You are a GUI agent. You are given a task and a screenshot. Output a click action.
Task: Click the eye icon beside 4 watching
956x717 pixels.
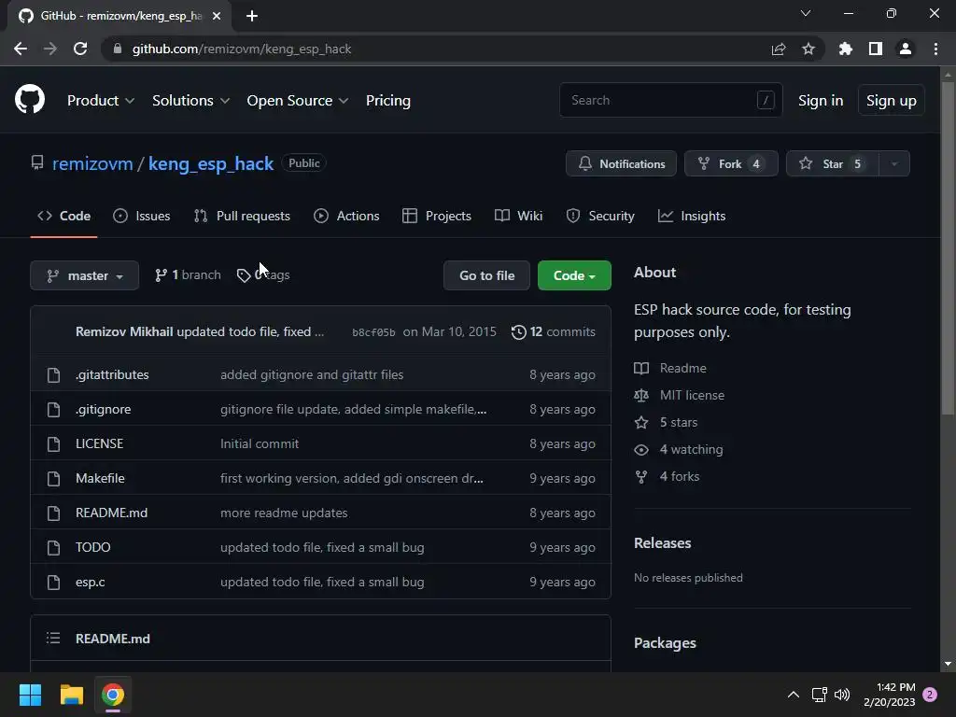[641, 450]
